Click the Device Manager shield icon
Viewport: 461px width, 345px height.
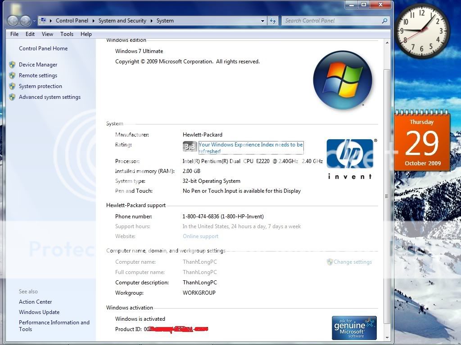(x=12, y=65)
